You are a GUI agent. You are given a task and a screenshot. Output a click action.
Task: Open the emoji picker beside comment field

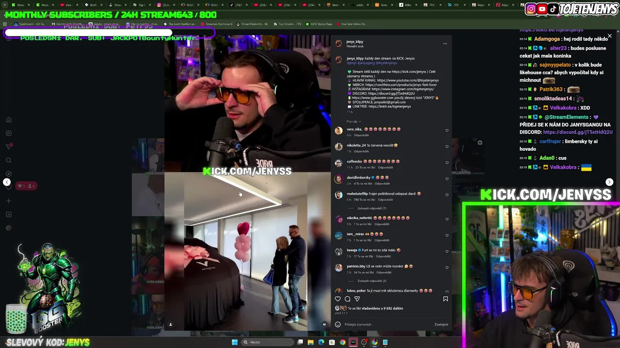click(338, 324)
